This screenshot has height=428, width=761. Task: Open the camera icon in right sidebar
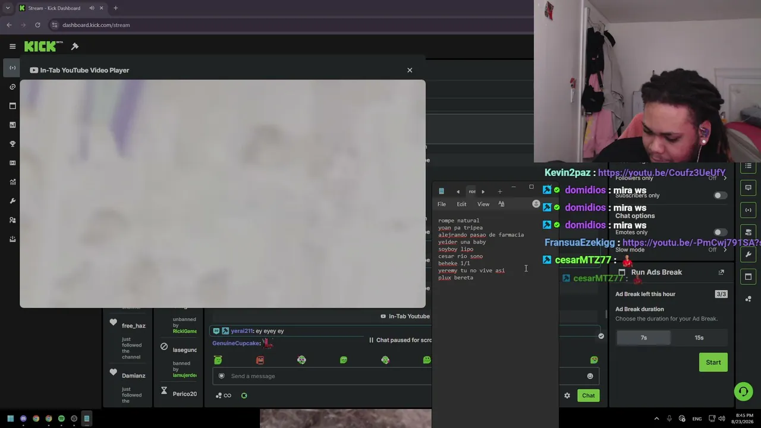pyautogui.click(x=749, y=232)
